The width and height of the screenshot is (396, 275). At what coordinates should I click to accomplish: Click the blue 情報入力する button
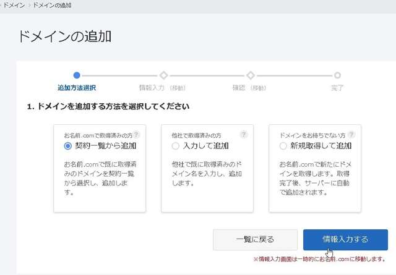coord(345,239)
